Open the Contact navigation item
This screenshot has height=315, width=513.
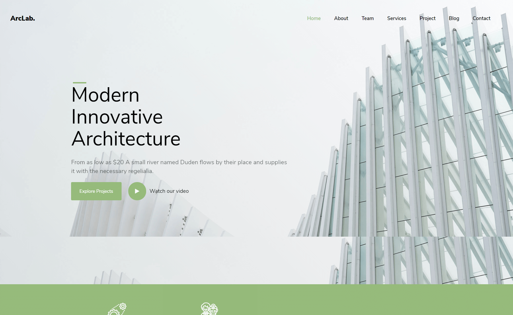point(481,18)
